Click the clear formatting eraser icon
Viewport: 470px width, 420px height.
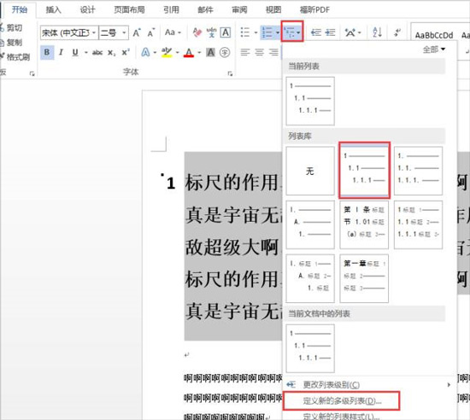(x=197, y=32)
